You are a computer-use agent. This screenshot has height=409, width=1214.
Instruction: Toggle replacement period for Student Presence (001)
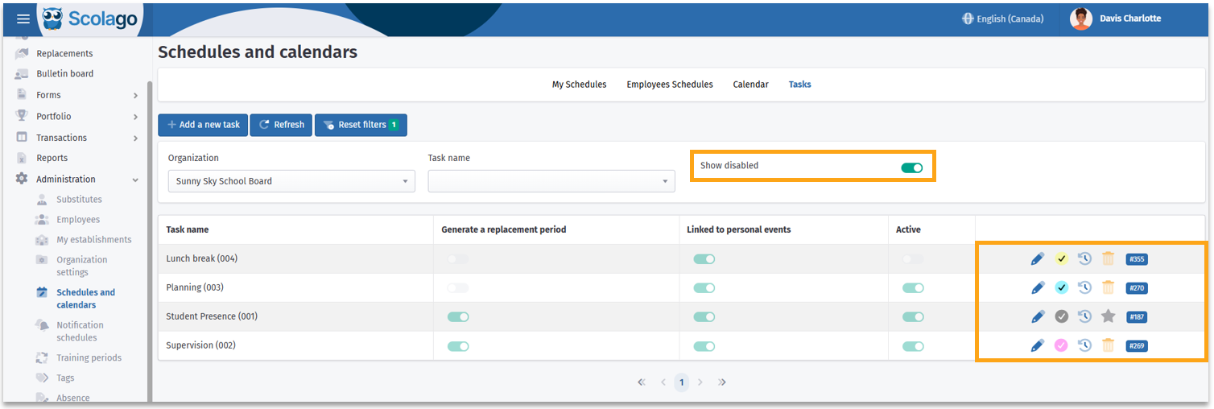458,317
